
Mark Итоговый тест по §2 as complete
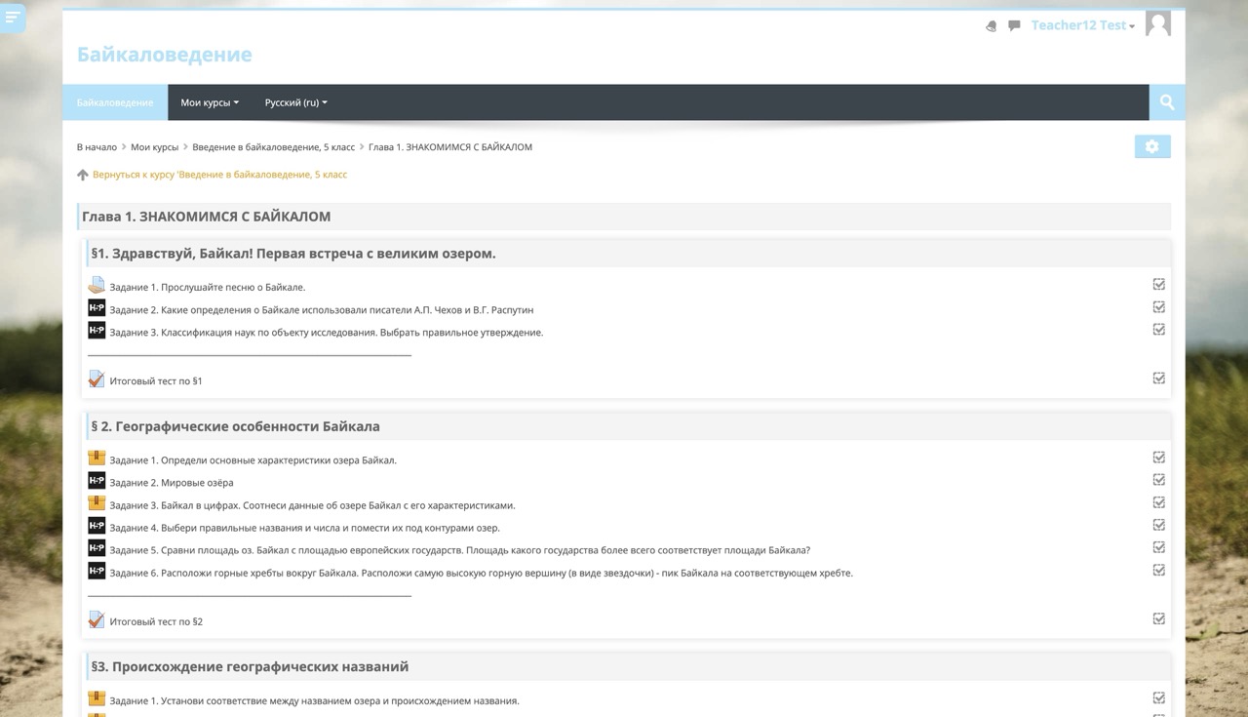pos(1158,618)
